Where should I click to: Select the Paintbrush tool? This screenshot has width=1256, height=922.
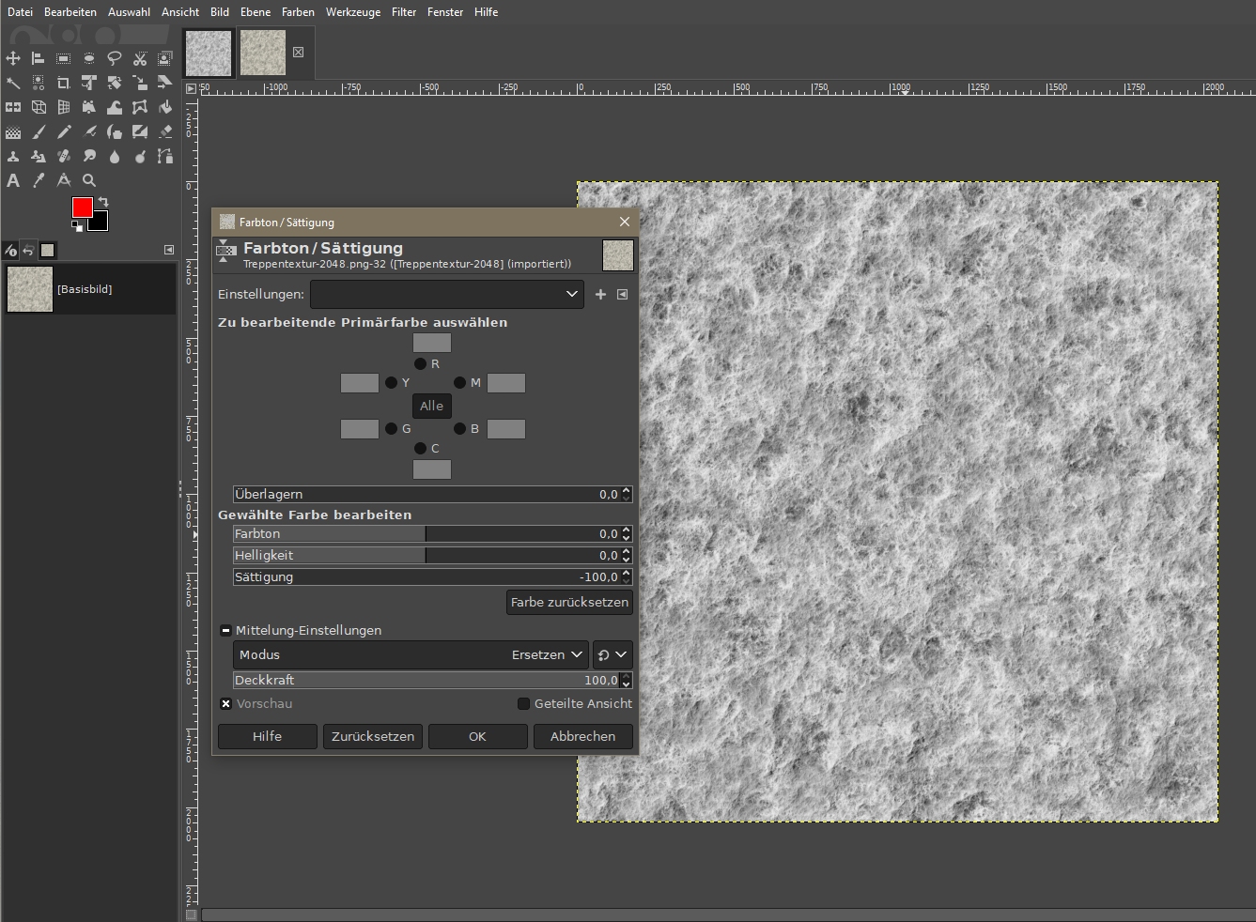point(39,131)
